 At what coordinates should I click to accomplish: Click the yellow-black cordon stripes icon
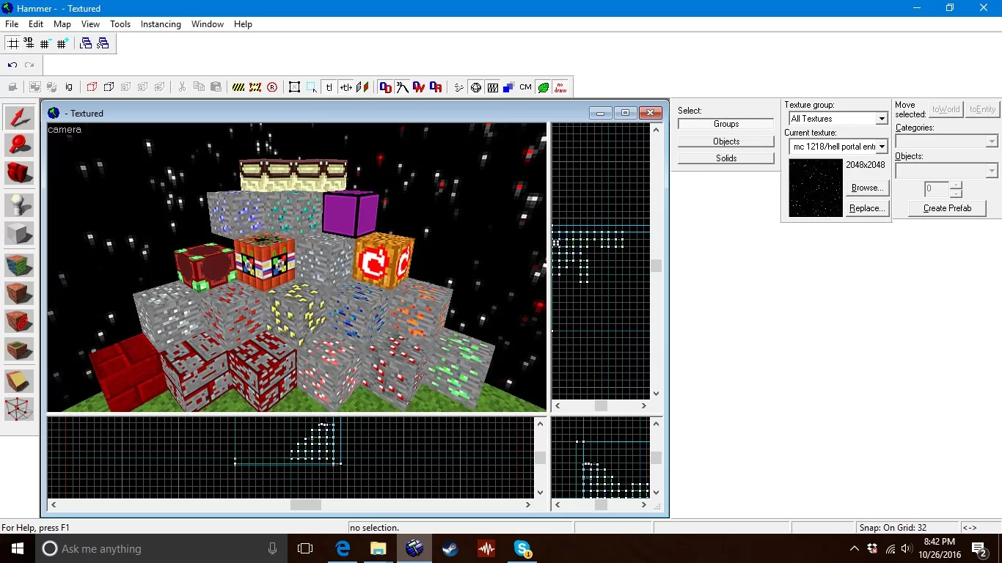(x=238, y=87)
